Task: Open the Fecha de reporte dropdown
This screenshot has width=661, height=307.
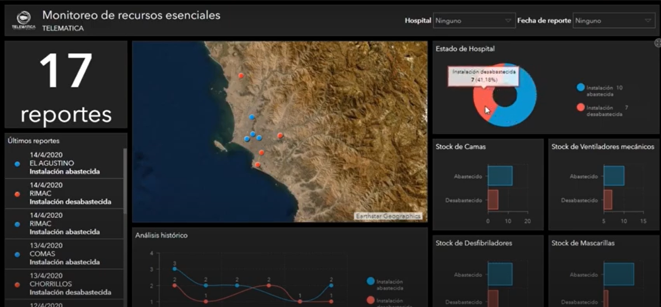Action: coord(614,21)
